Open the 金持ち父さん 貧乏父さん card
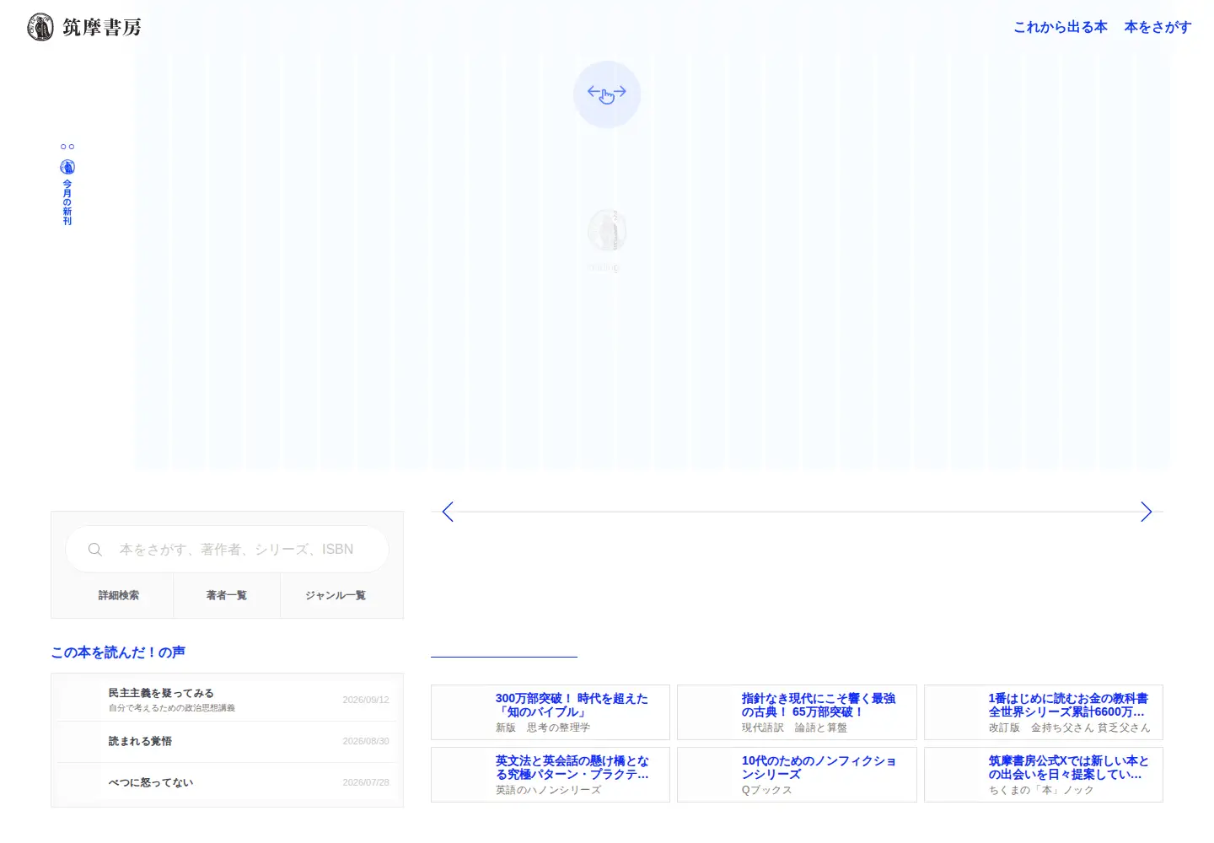 click(x=1044, y=712)
